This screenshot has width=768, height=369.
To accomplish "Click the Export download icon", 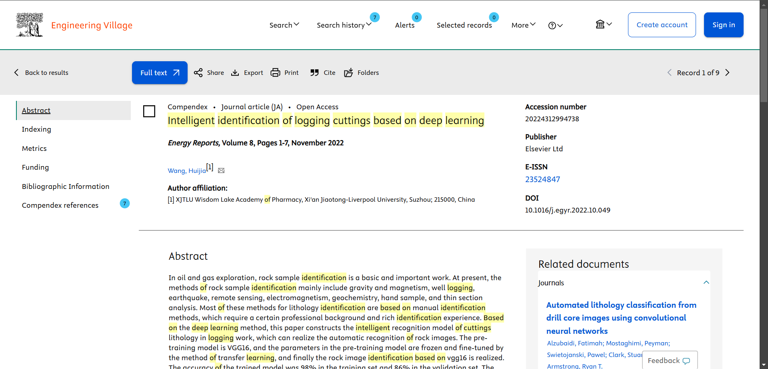I will click(x=235, y=72).
